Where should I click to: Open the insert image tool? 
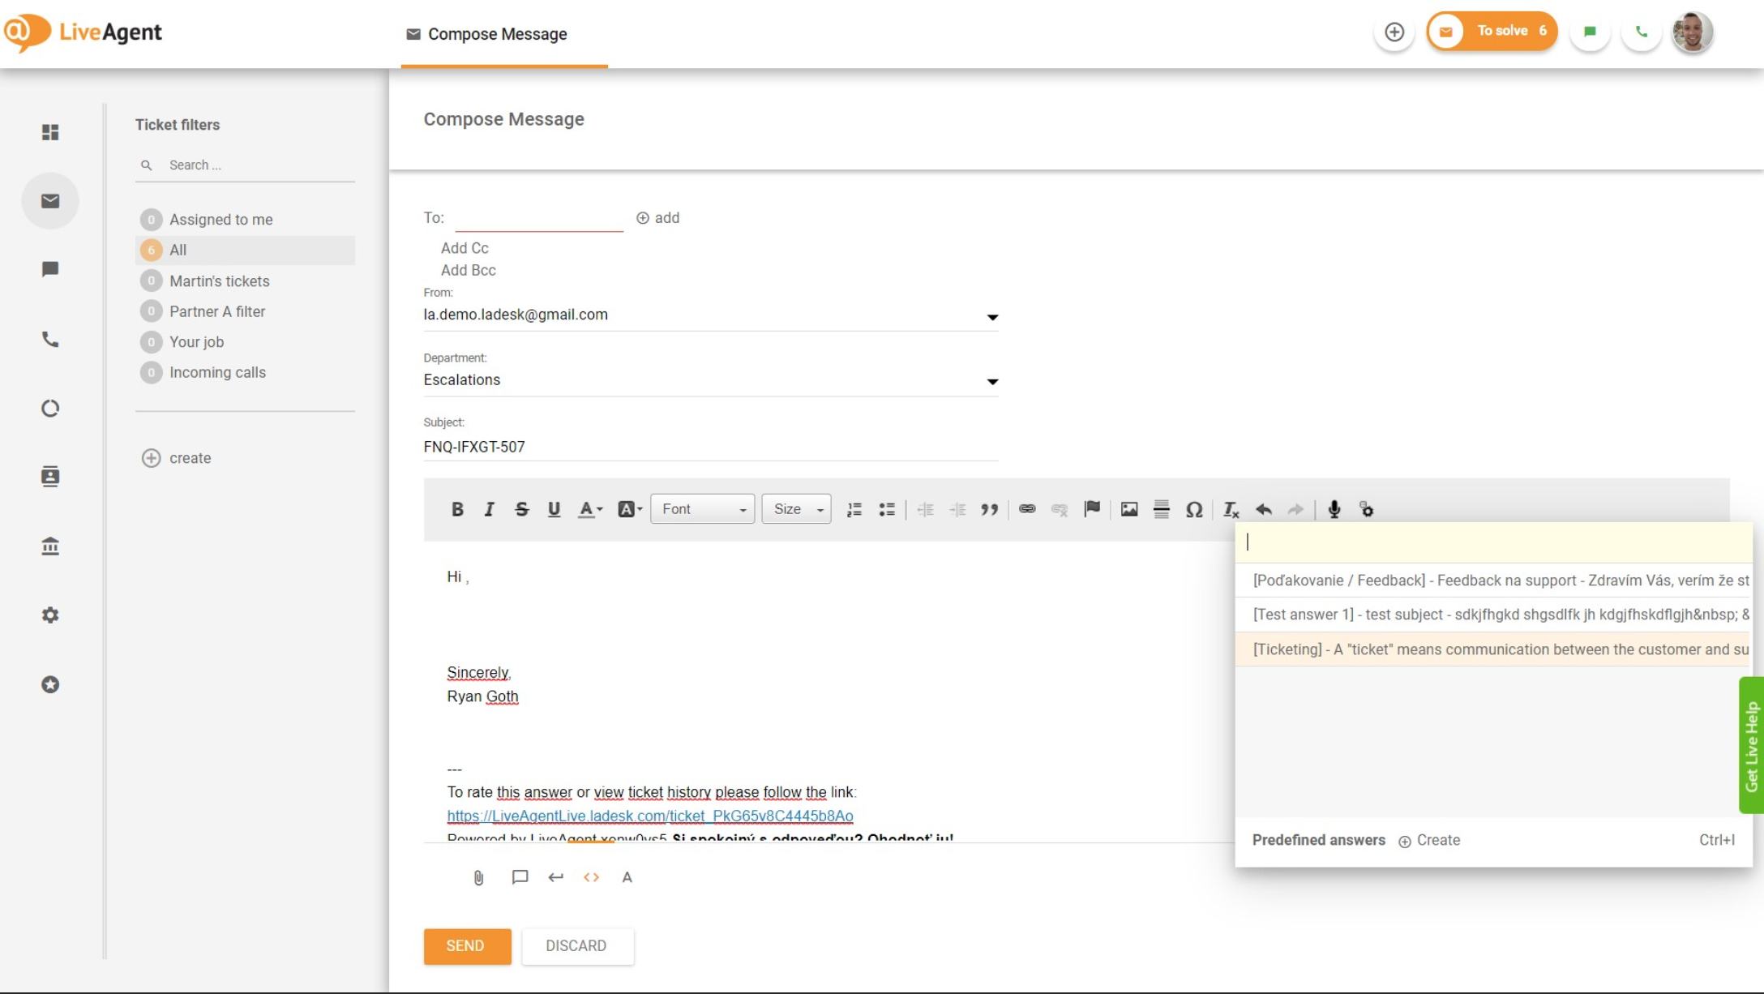1128,509
